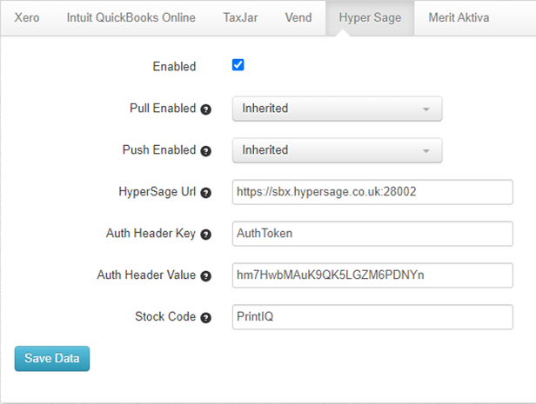The image size is (536, 404).
Task: Select the TaxJar tab
Action: [x=240, y=17]
